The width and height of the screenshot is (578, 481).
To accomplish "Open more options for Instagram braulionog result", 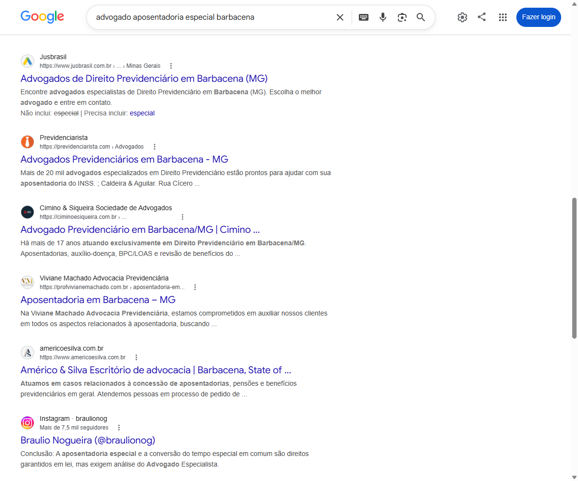I will click(119, 428).
